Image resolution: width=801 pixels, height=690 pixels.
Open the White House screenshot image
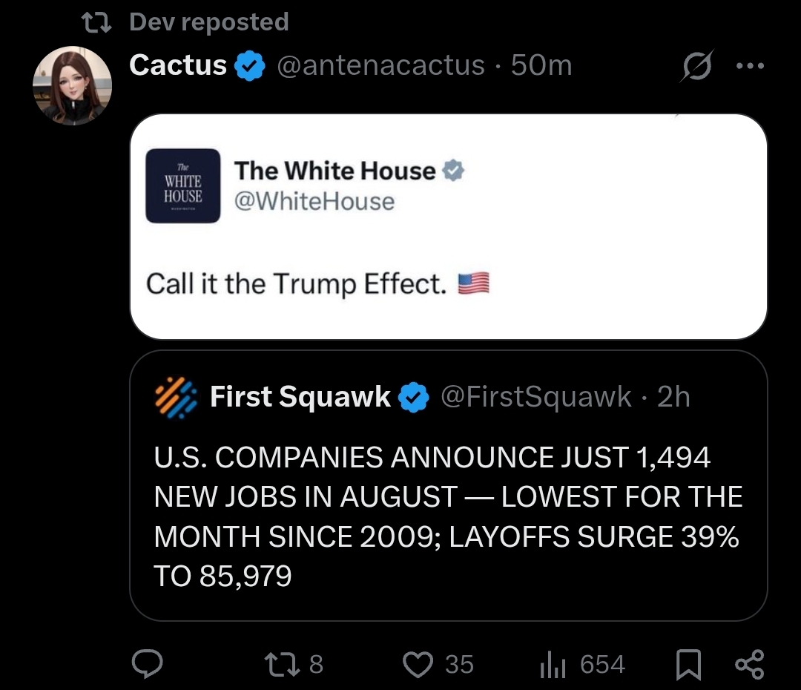[x=448, y=226]
